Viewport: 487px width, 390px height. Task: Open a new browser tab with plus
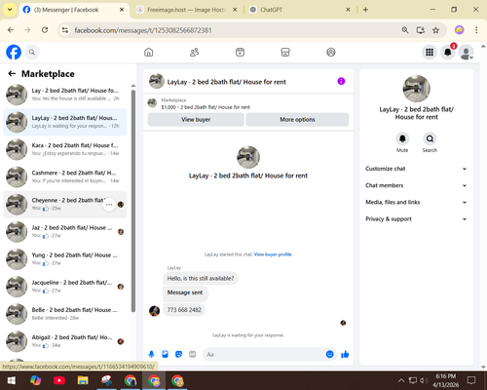click(365, 10)
